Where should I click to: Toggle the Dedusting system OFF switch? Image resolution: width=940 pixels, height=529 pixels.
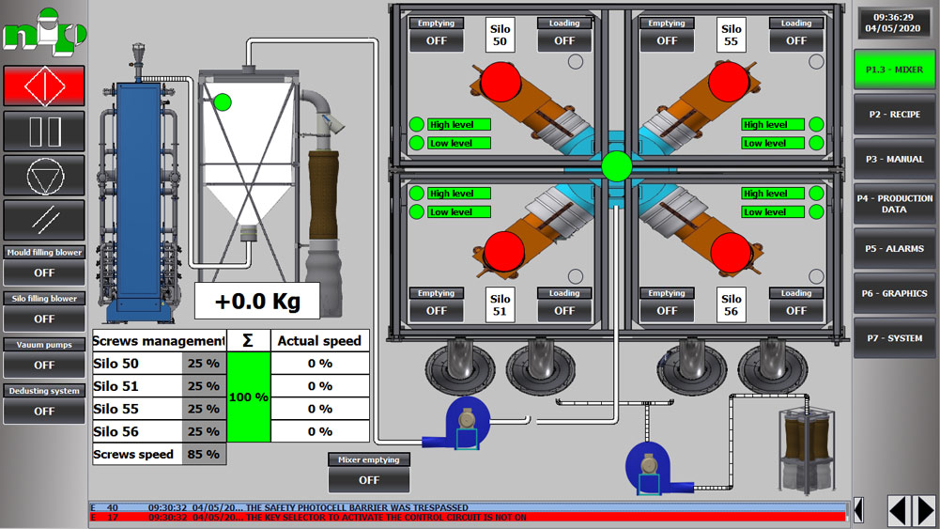[44, 411]
